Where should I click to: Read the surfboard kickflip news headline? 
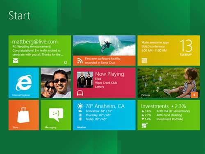point(102,60)
